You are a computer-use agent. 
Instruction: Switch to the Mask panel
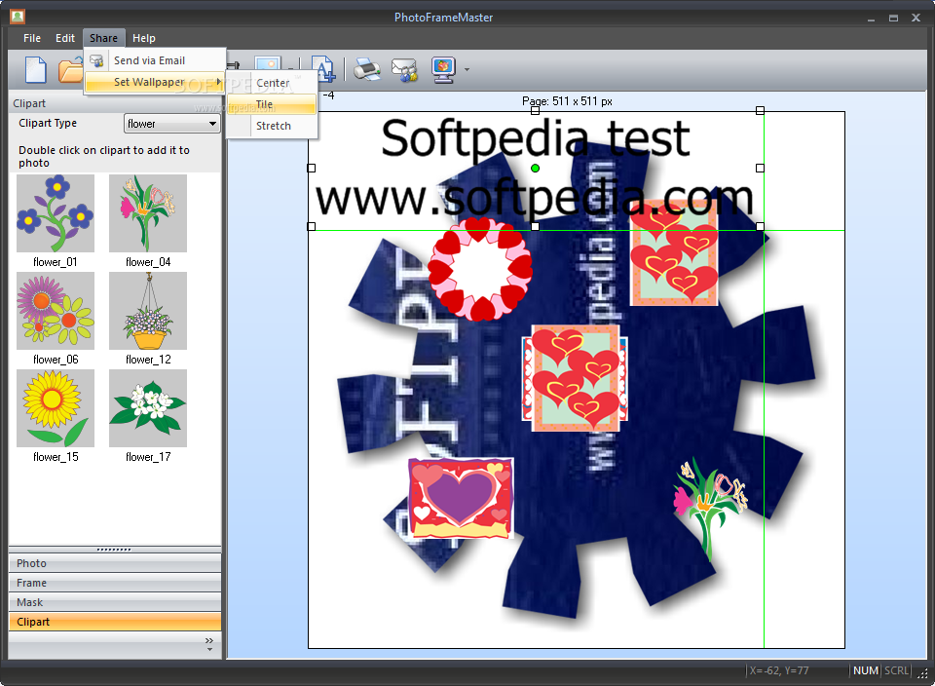point(115,602)
